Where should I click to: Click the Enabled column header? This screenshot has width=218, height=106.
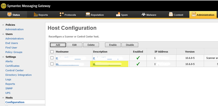point(138,52)
